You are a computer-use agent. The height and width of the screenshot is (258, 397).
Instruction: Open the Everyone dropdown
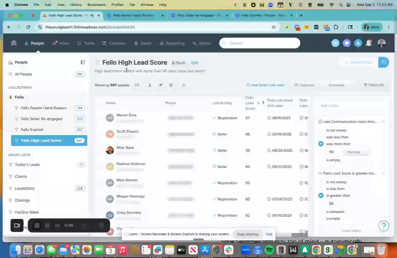coord(340,85)
